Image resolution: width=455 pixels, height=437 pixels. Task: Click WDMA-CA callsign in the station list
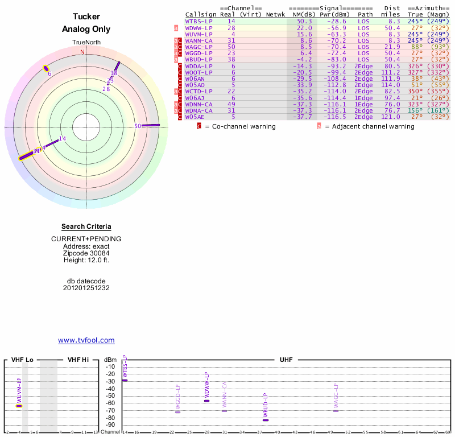[x=198, y=110]
